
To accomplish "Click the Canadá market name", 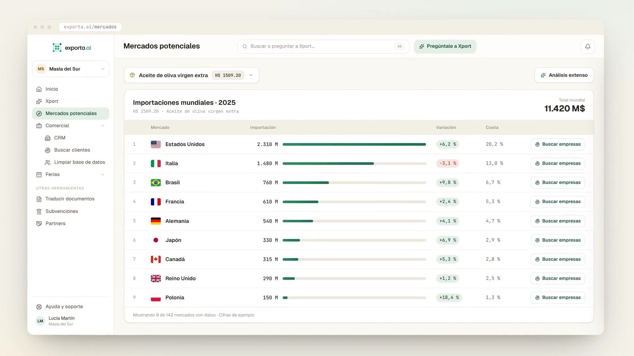I will click(x=175, y=259).
